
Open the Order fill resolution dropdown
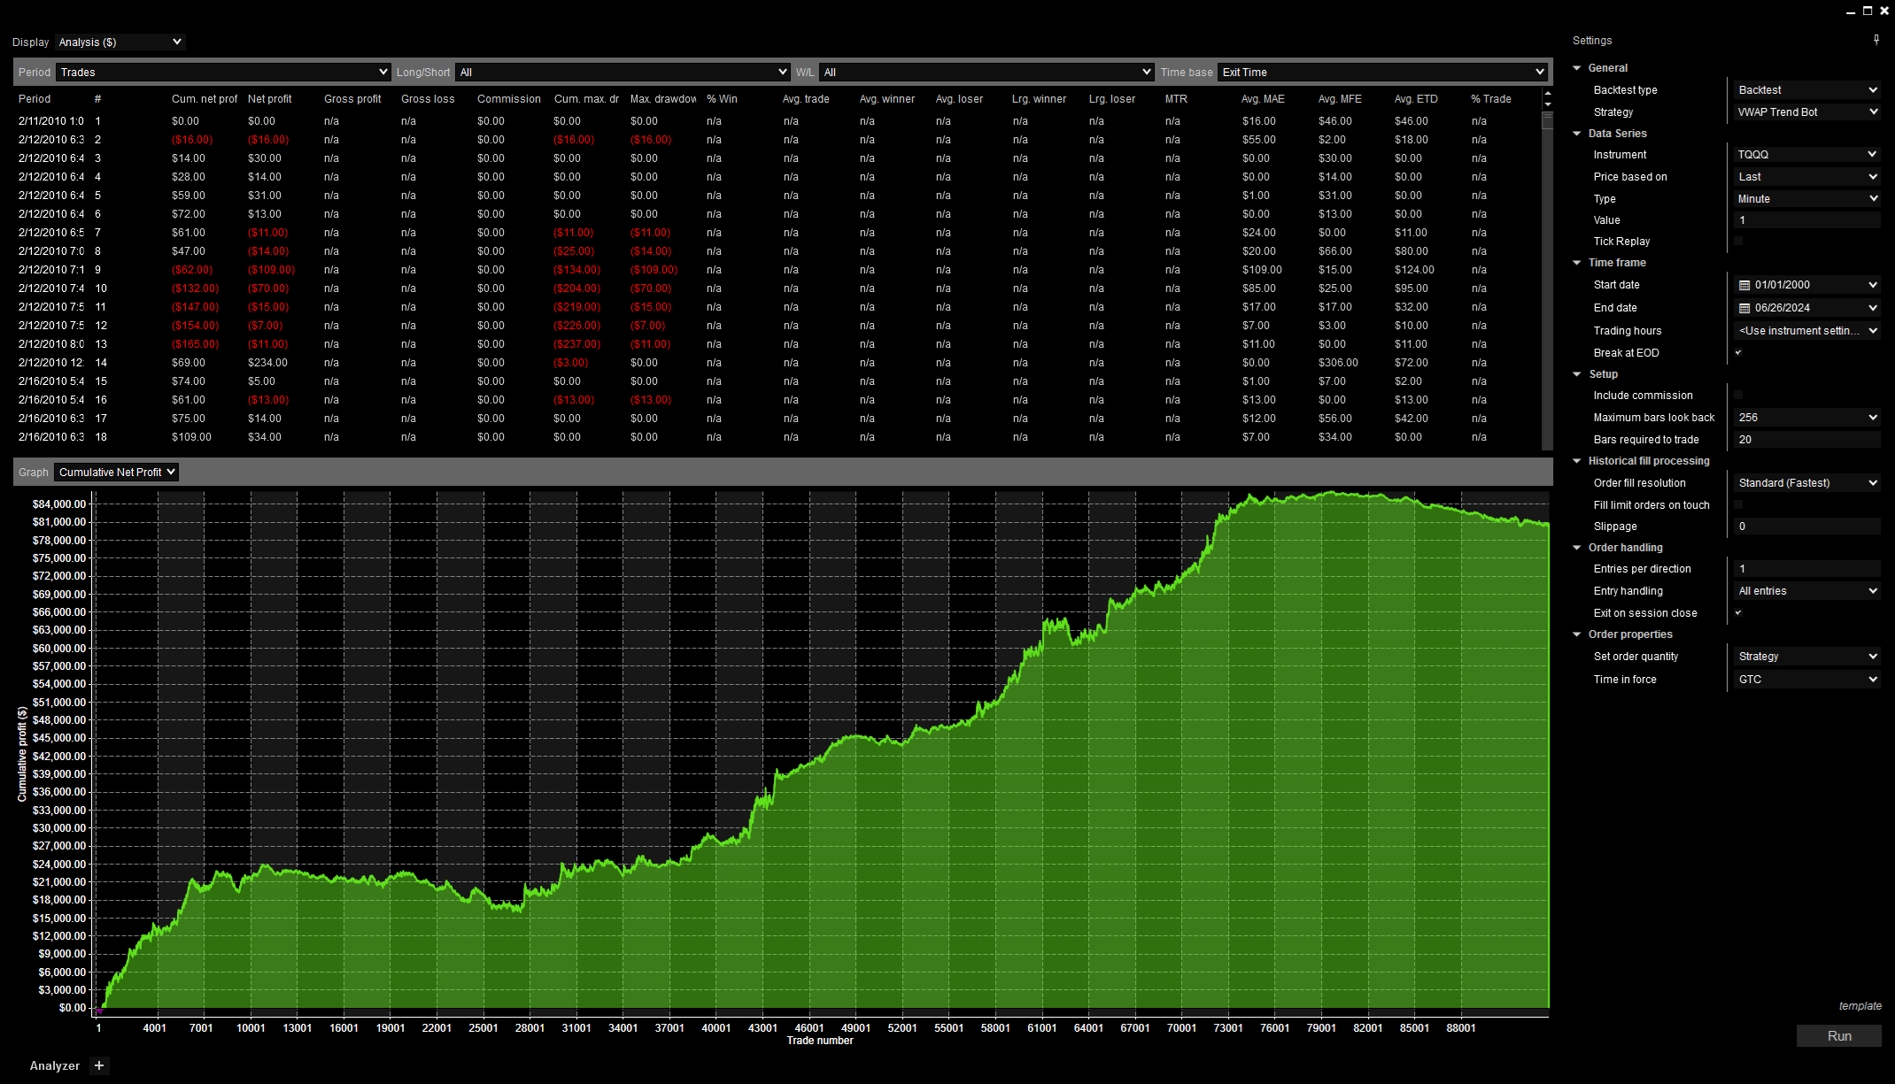tap(1807, 482)
